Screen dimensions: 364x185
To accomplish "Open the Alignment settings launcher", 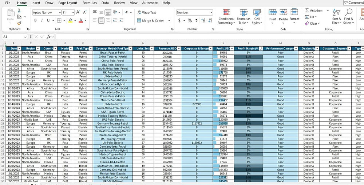I will coord(172,29).
